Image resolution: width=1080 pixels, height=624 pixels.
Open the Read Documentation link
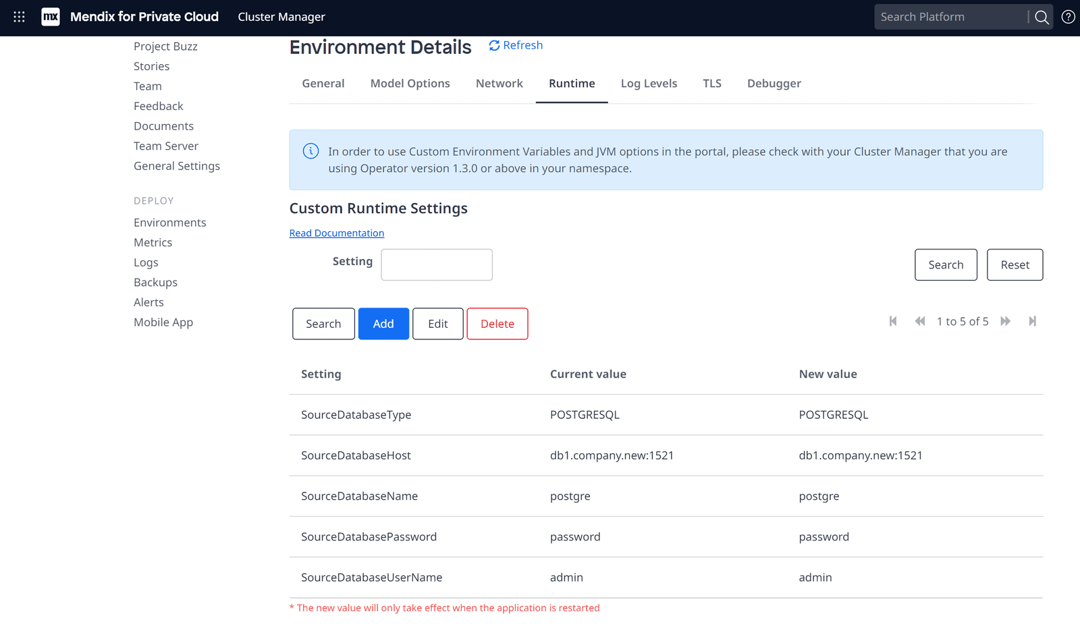336,233
